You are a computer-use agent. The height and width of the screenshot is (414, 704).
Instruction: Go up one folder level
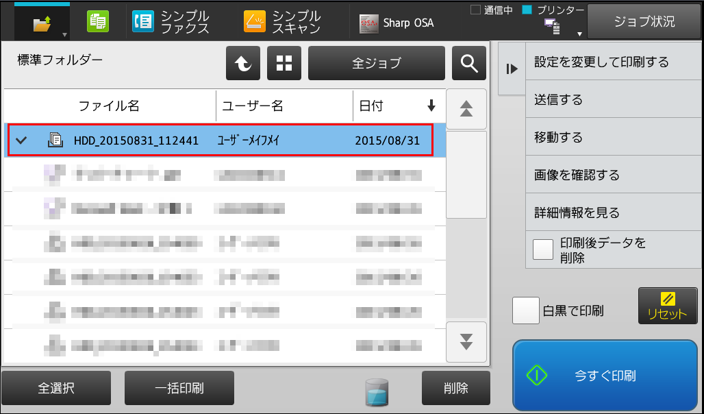point(243,63)
